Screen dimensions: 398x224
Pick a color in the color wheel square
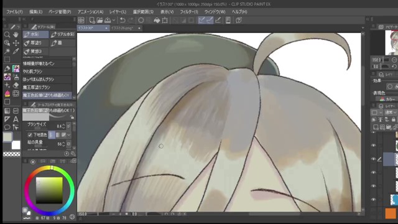point(49,190)
